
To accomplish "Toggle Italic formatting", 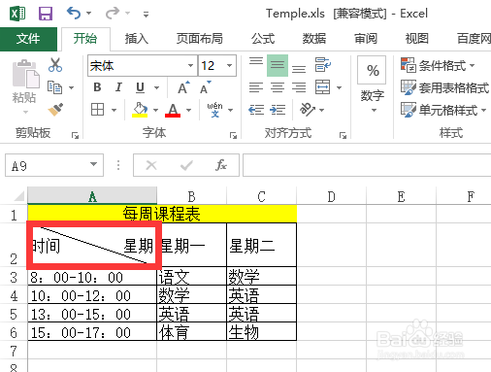I will (118, 87).
